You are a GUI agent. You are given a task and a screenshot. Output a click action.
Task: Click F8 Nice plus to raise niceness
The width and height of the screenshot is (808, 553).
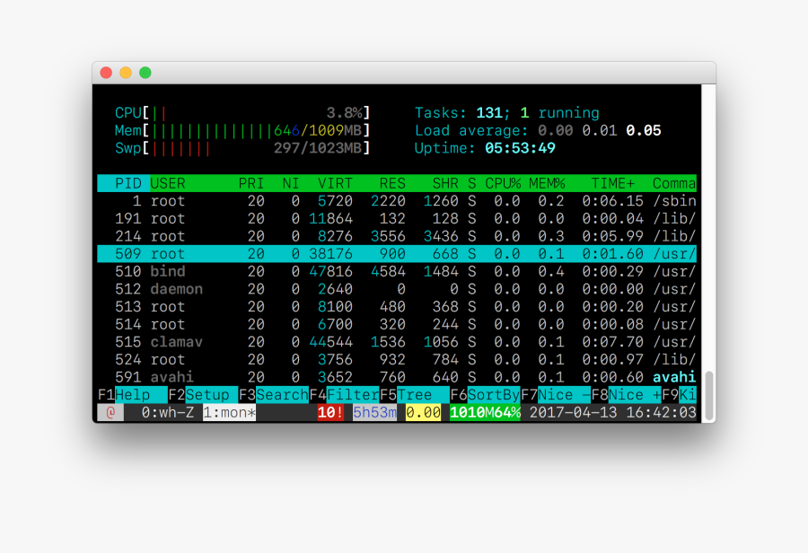tap(634, 395)
